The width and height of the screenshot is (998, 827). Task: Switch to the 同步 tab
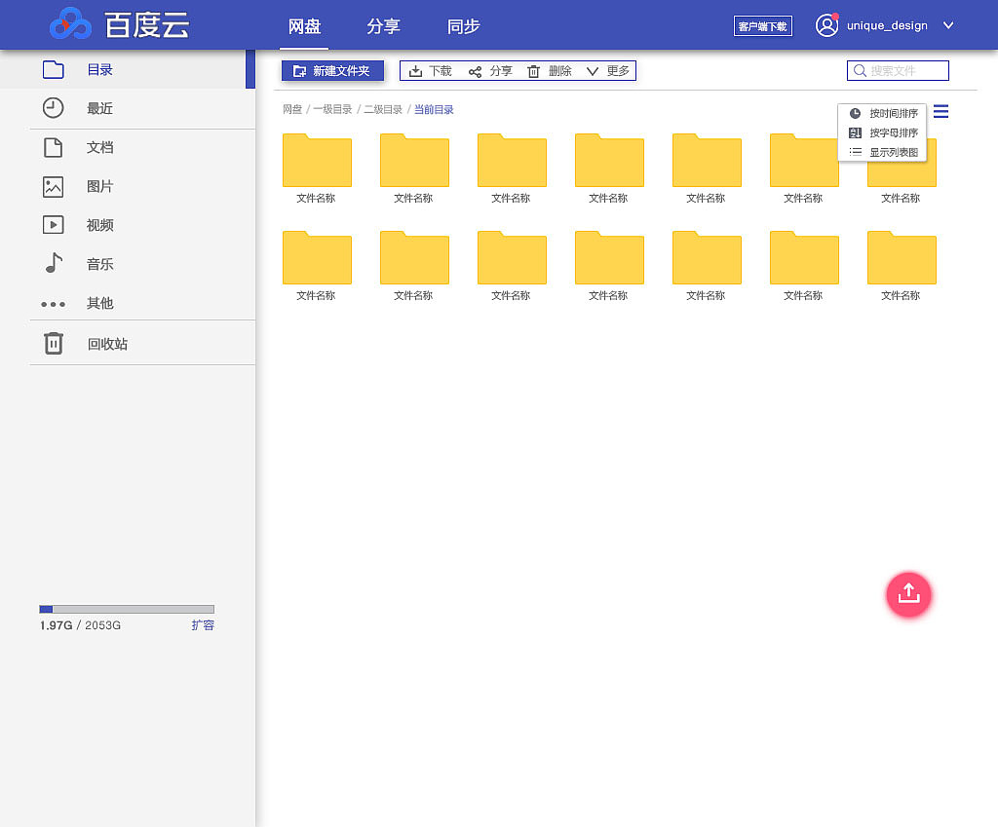[x=463, y=26]
